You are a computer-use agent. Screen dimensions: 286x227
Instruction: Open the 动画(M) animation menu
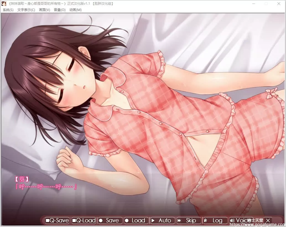75,10
